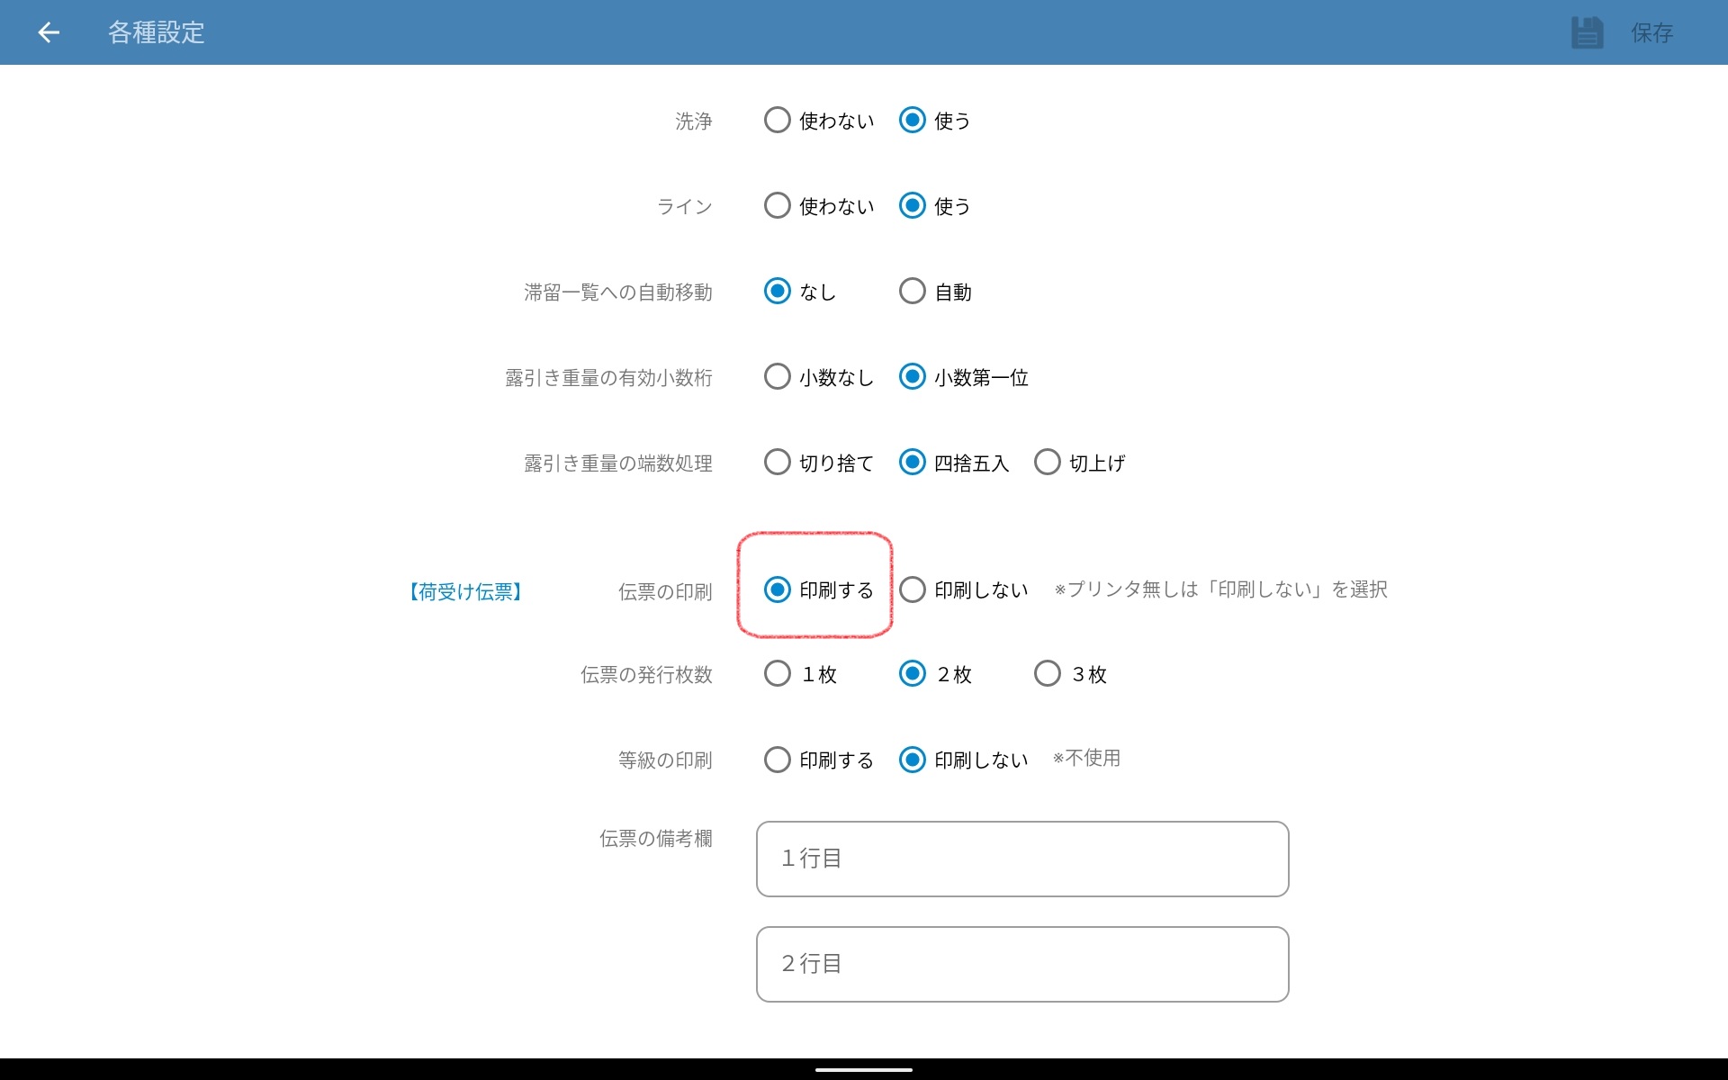Viewport: 1728px width, 1080px height.
Task: Click the 2行目 remarks input field
Action: [x=1022, y=964]
